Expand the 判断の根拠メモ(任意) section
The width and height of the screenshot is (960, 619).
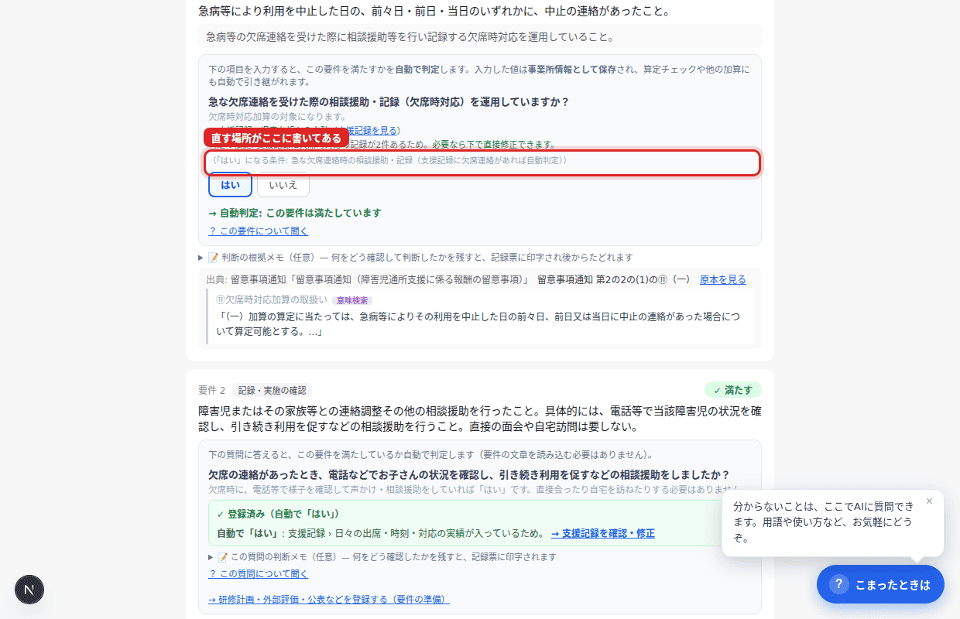416,257
